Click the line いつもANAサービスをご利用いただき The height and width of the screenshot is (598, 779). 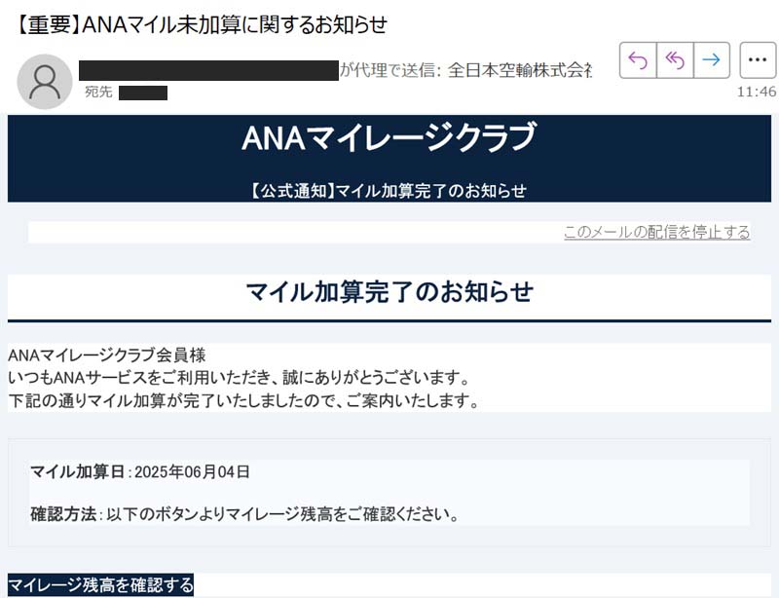tap(239, 378)
